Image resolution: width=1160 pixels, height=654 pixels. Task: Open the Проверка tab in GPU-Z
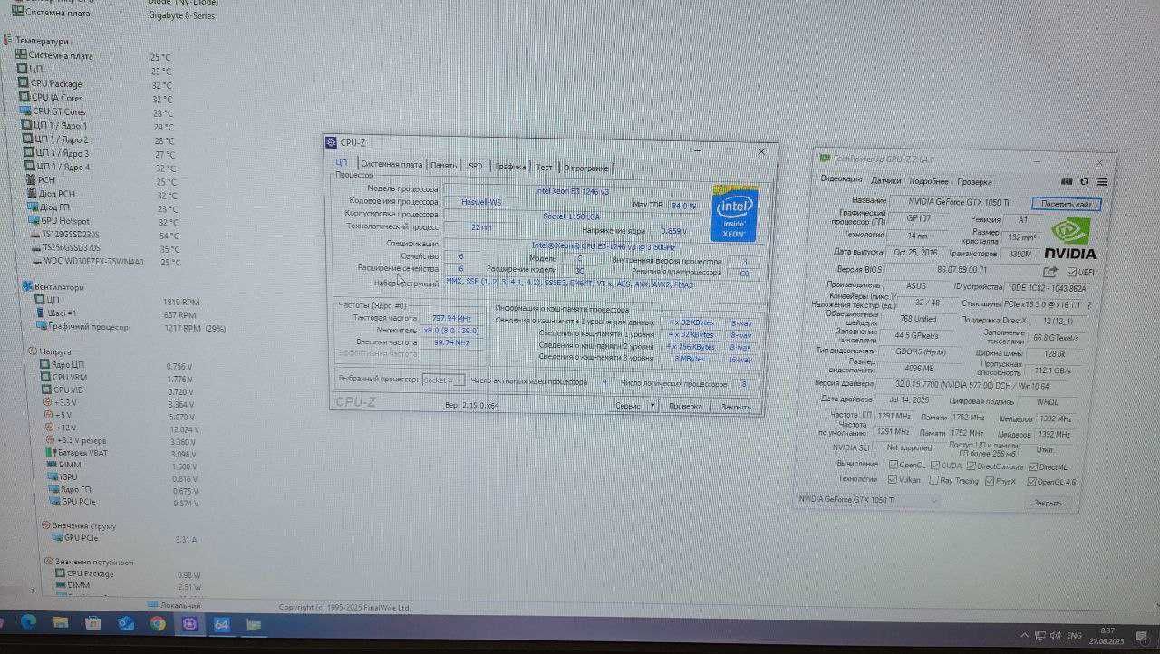click(974, 182)
